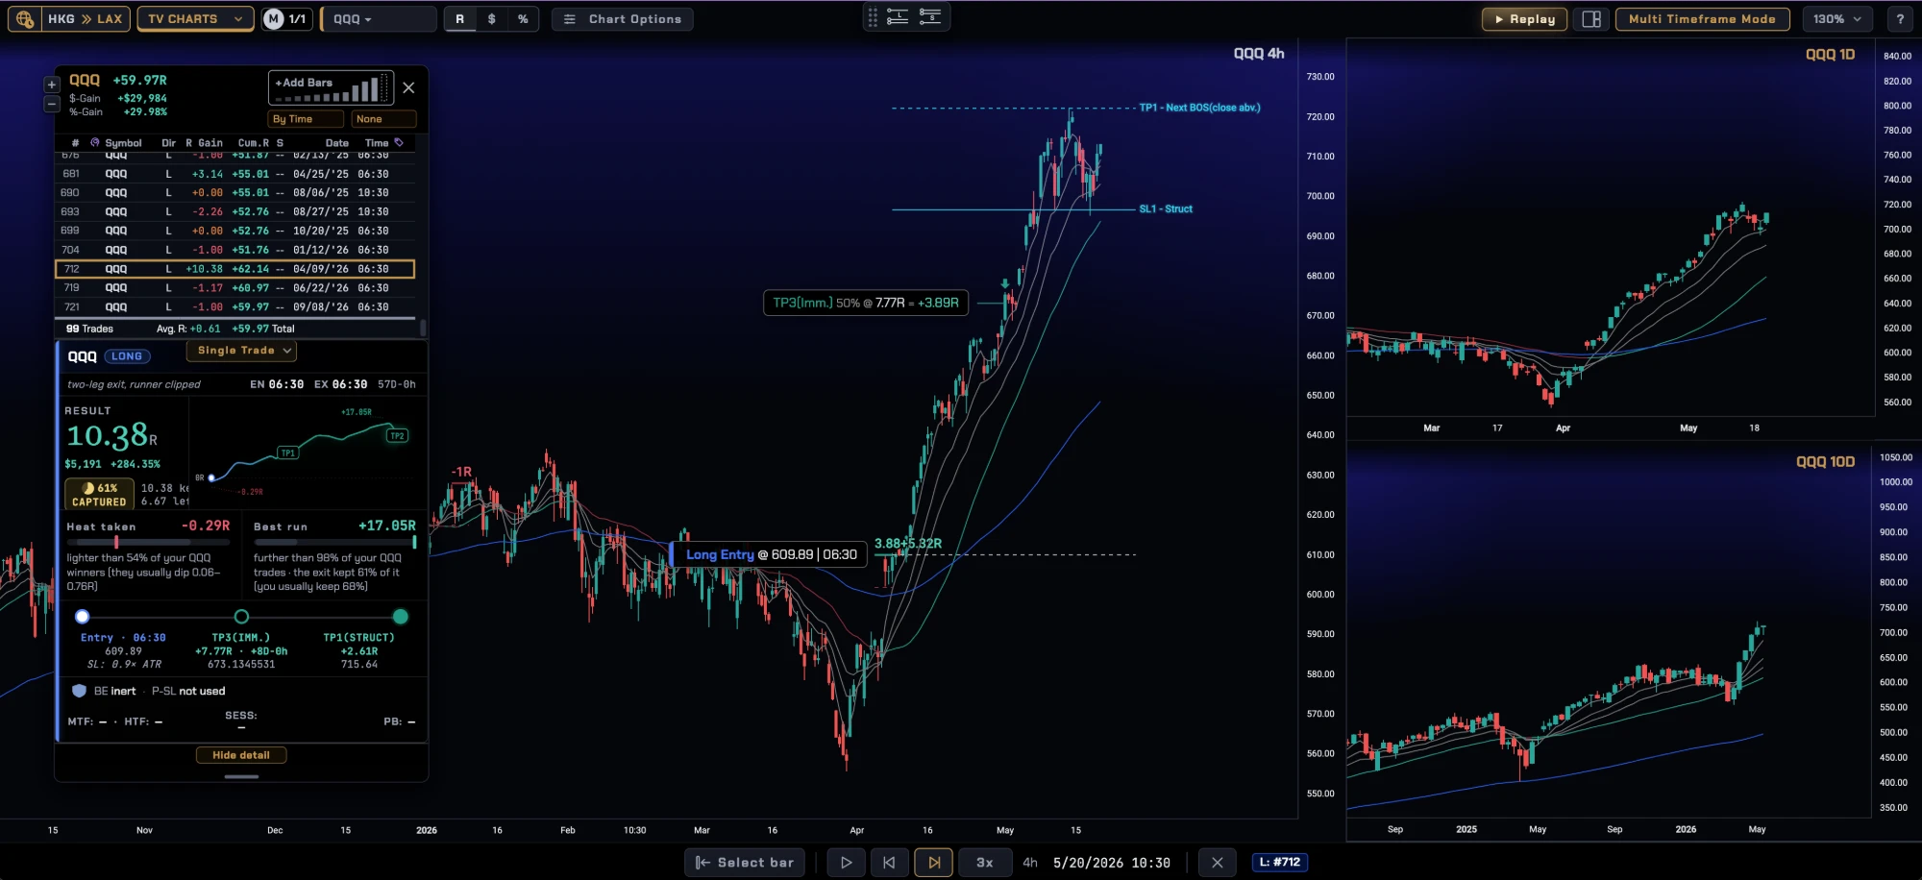Select trade row 681 dated 04/25/'25
Image resolution: width=1922 pixels, height=880 pixels.
[x=235, y=174]
